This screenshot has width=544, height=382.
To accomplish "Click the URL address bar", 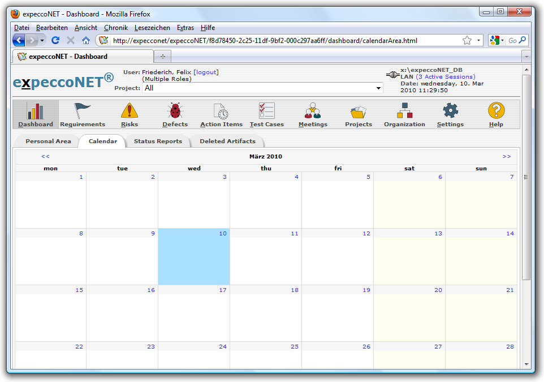I will tap(283, 41).
